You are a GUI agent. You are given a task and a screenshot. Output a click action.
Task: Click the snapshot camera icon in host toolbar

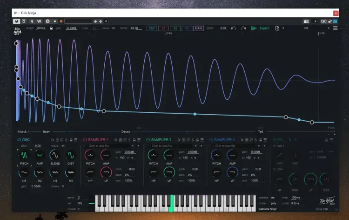306,21
